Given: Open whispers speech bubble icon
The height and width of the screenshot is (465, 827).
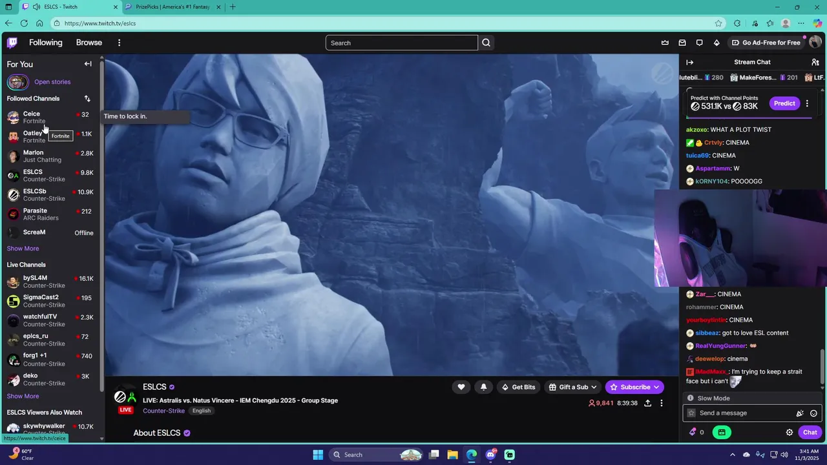Looking at the screenshot, I should pos(699,43).
